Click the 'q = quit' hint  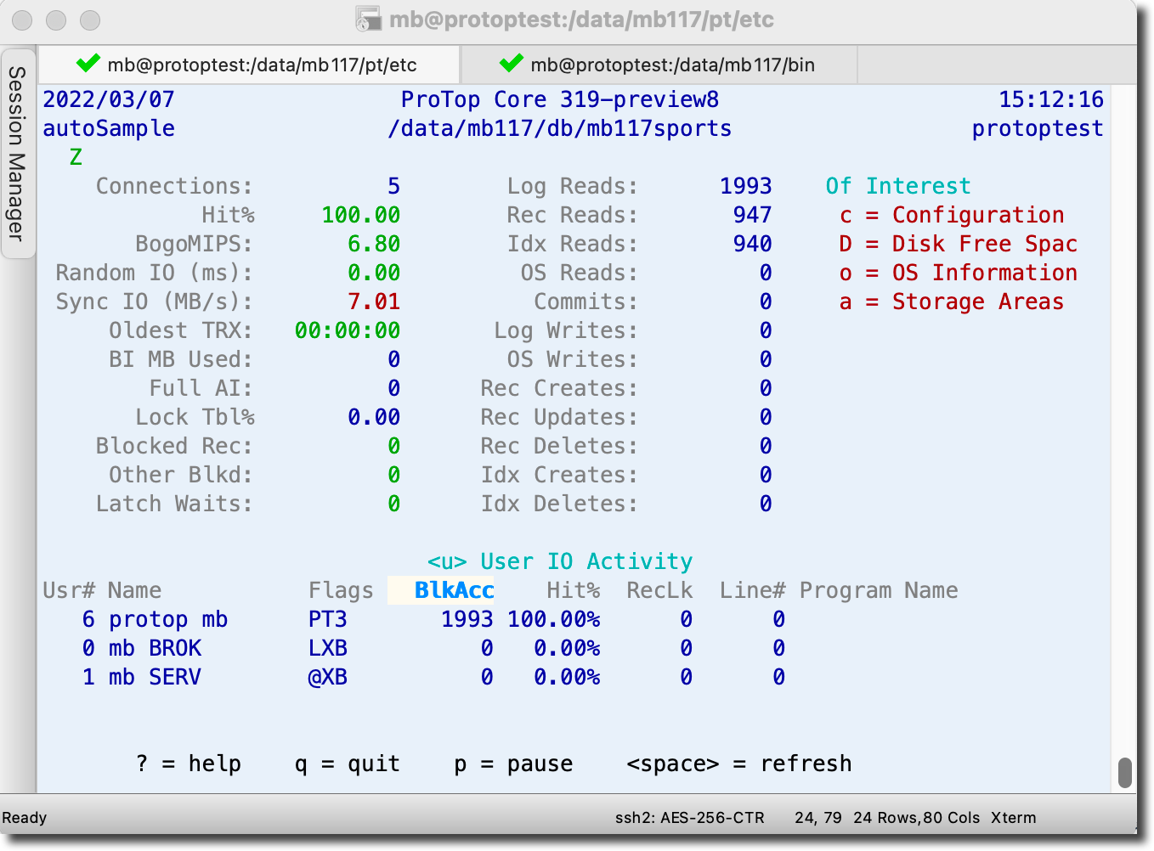[x=348, y=764]
